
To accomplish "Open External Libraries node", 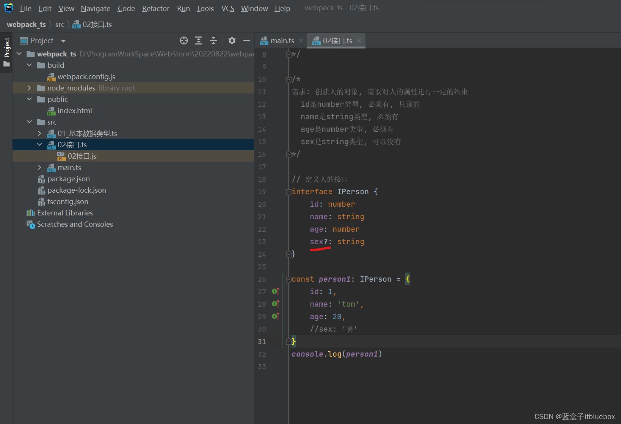I will 65,213.
